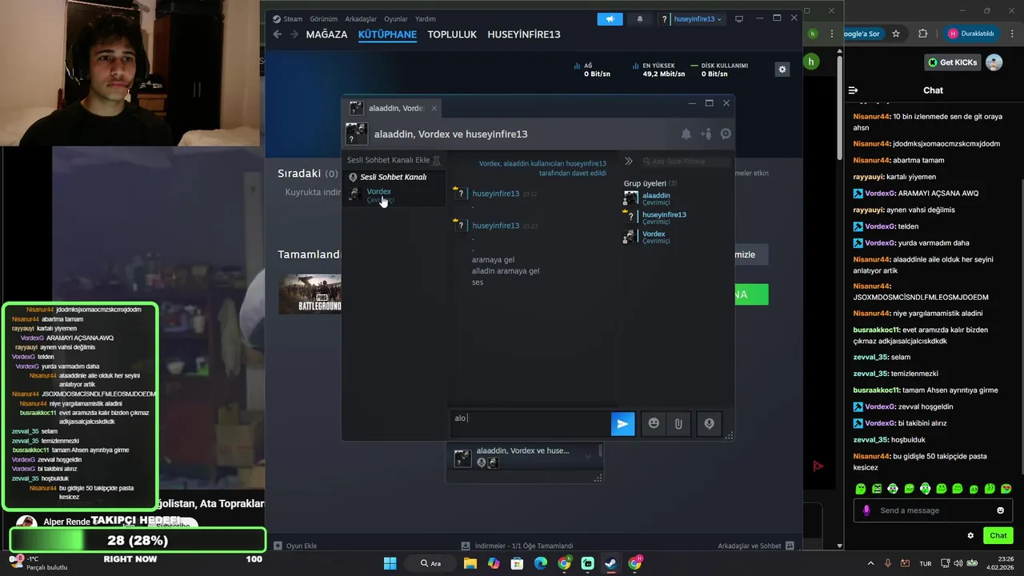Start voice chat with the microphone button
The width and height of the screenshot is (1024, 576).
pyautogui.click(x=709, y=424)
